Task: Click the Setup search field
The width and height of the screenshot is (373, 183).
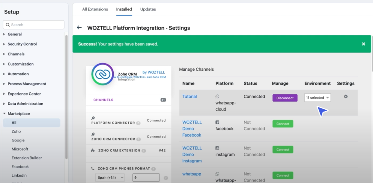Action: [x=33, y=25]
